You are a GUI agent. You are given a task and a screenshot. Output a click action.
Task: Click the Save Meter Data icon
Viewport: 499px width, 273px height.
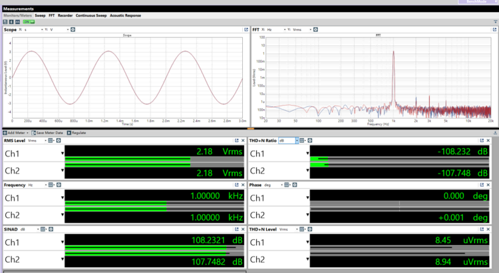click(x=33, y=133)
